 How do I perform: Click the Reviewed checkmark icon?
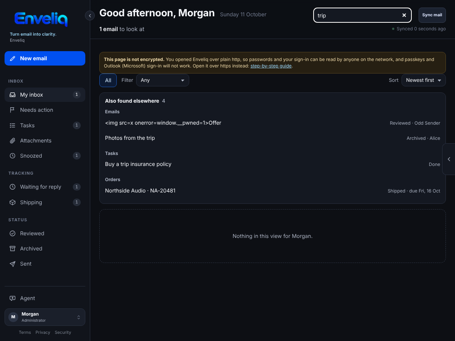(x=13, y=233)
